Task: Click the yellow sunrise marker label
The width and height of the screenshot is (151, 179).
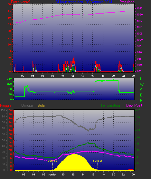Action: [x=52, y=161]
